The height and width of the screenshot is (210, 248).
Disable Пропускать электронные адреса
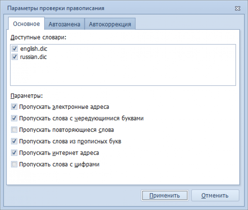(x=14, y=107)
